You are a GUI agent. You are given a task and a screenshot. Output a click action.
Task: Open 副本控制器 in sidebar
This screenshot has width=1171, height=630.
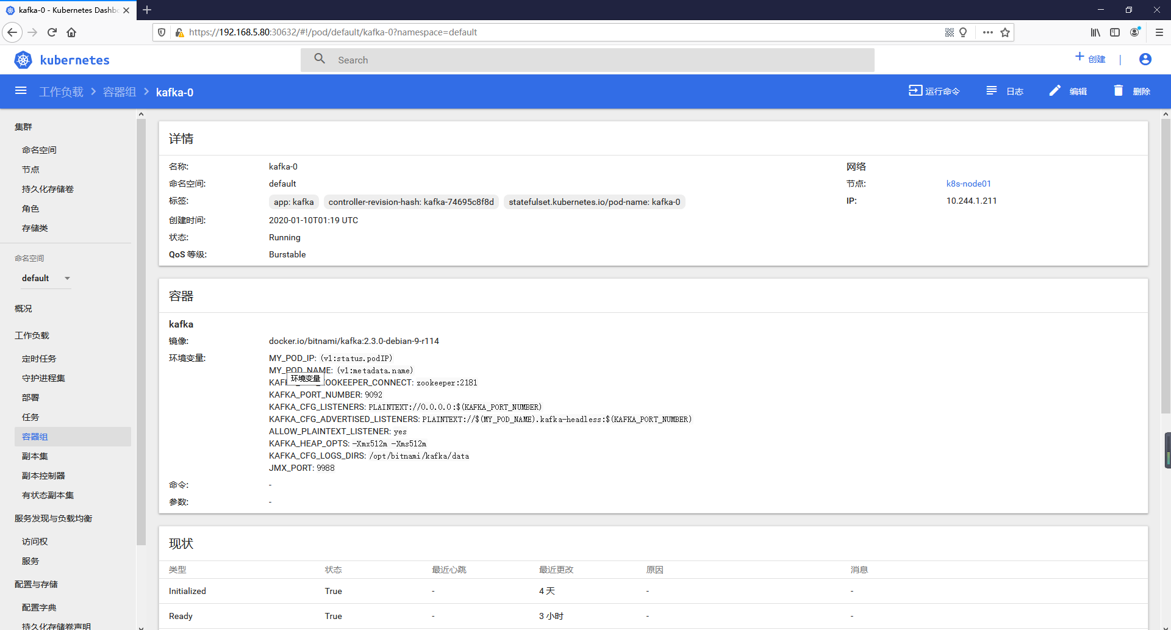(43, 476)
